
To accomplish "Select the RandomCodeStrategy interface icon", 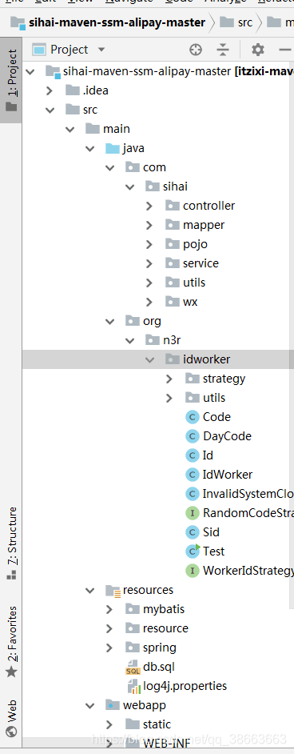I will point(193,513).
